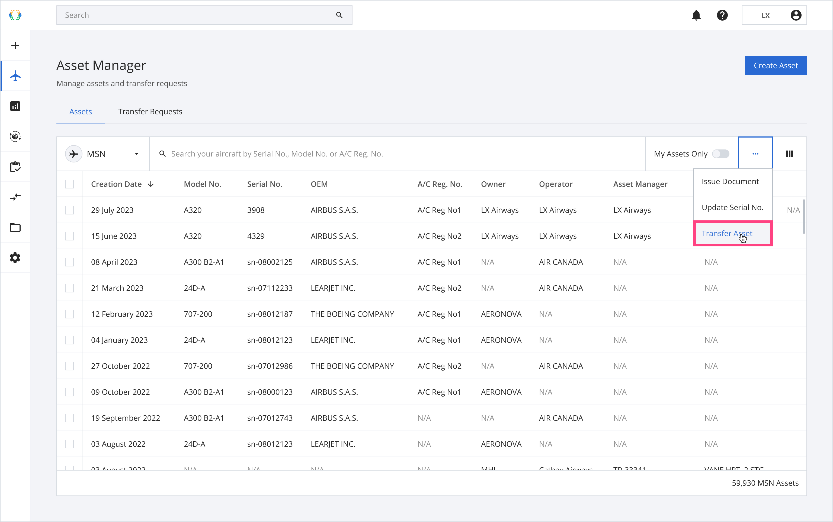Open the settings gear sidebar icon
This screenshot has width=833, height=522.
pyautogui.click(x=15, y=258)
